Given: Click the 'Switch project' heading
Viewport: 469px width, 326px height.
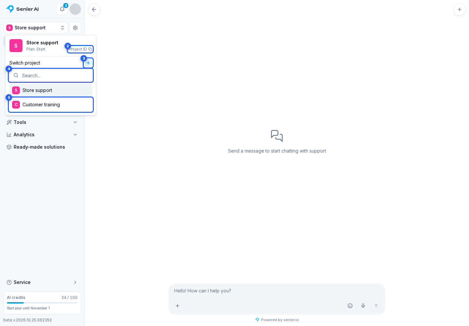Looking at the screenshot, I should click(25, 63).
